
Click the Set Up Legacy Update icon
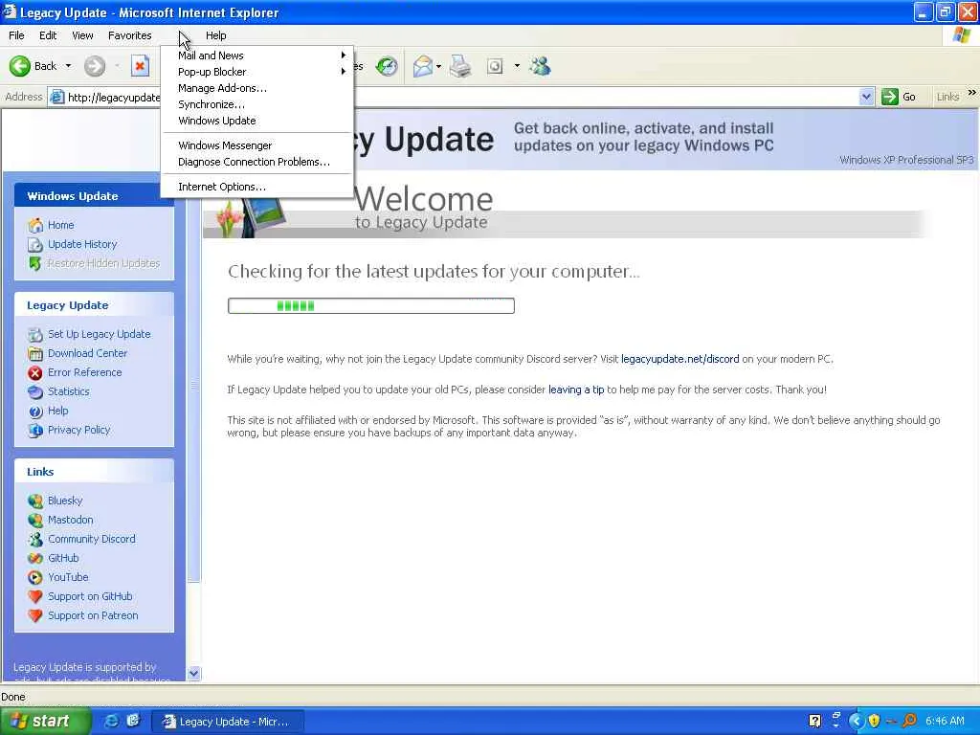click(35, 334)
